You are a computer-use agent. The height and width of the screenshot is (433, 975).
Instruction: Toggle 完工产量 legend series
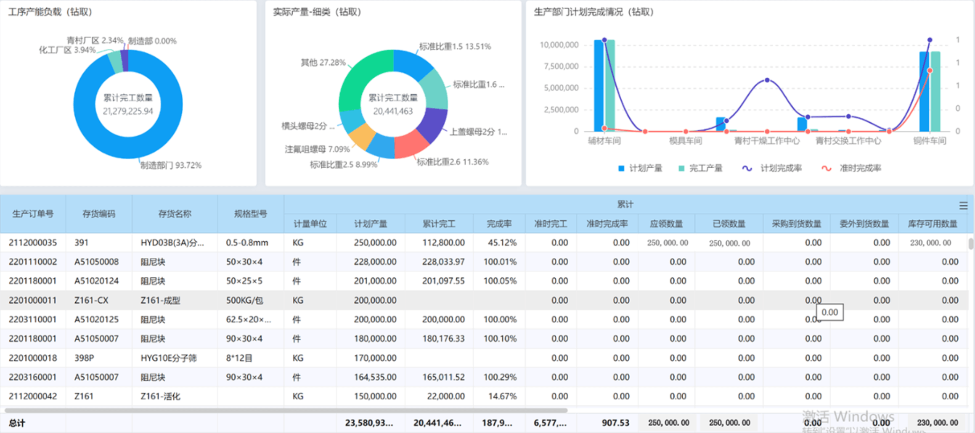coord(700,169)
